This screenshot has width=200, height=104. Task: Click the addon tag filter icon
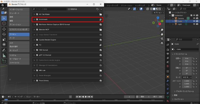coord(98,9)
